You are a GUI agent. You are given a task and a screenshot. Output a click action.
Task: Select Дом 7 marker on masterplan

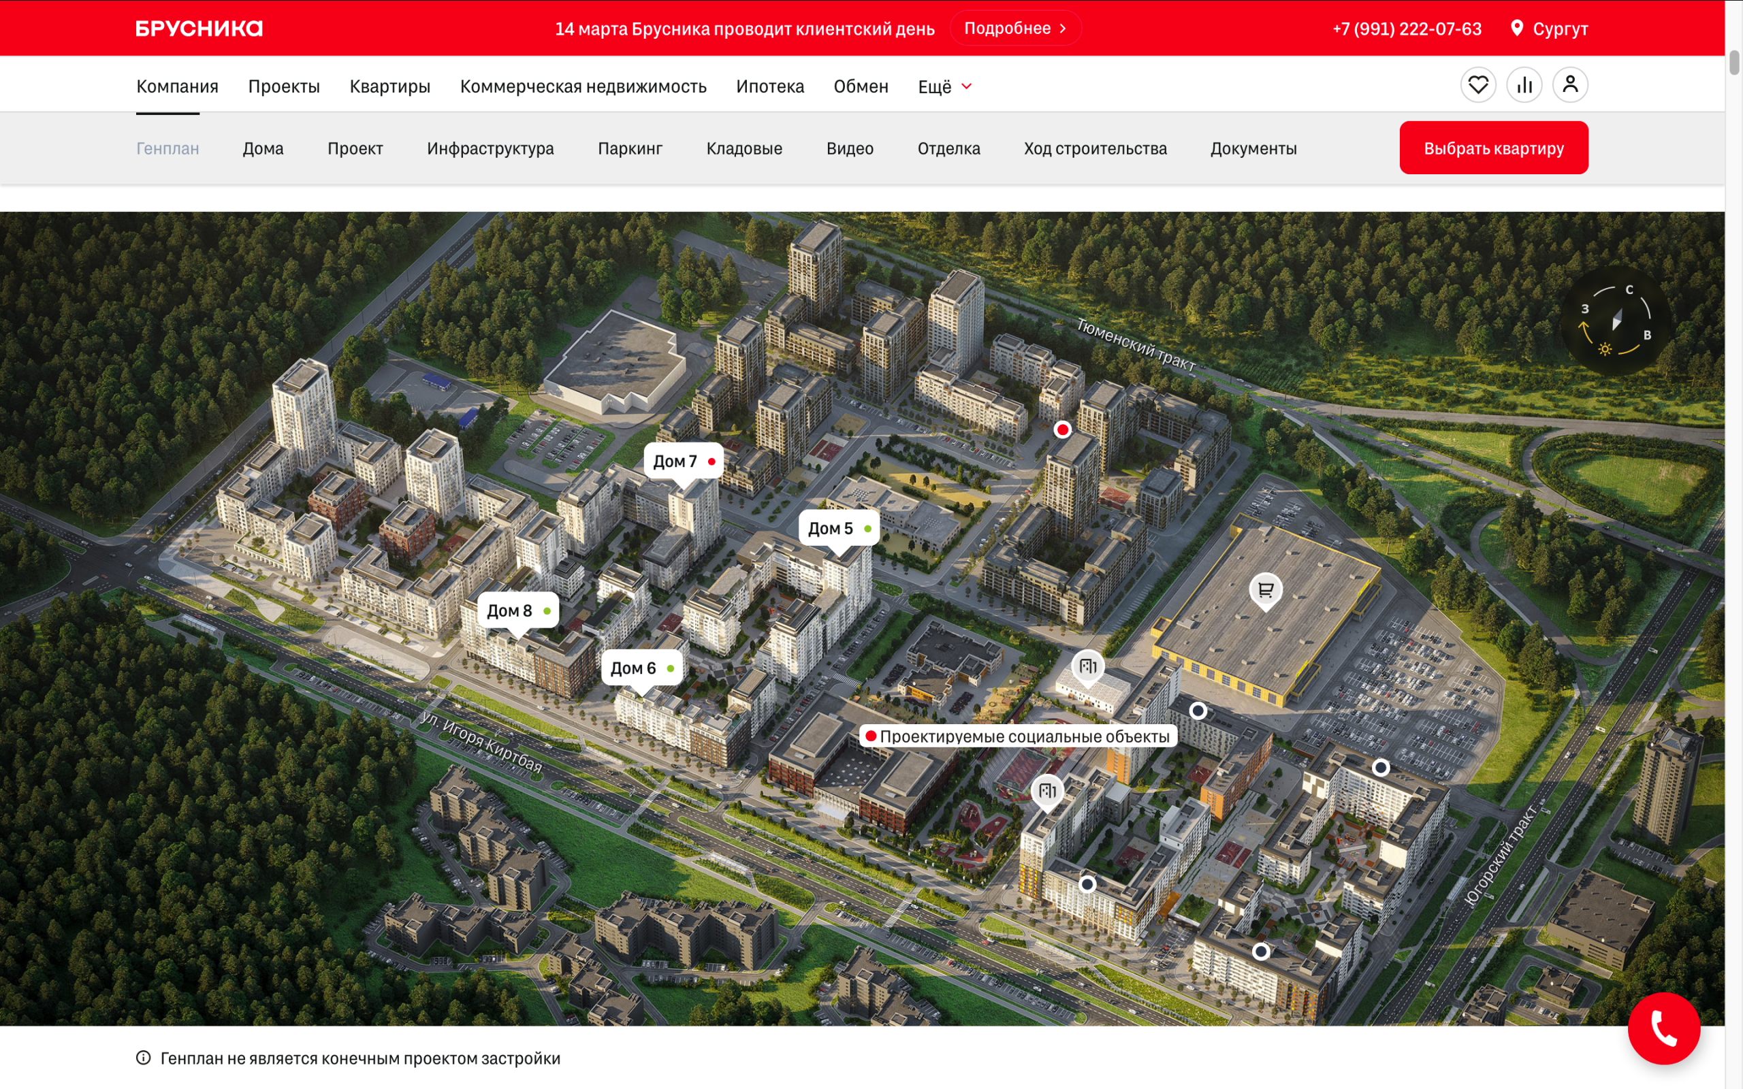[x=682, y=461]
